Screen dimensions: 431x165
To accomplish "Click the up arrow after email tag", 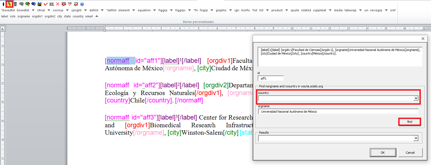I will click(97, 16).
